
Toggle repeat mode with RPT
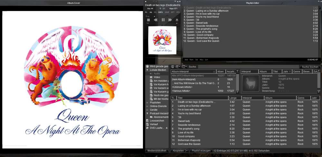click(x=173, y=12)
